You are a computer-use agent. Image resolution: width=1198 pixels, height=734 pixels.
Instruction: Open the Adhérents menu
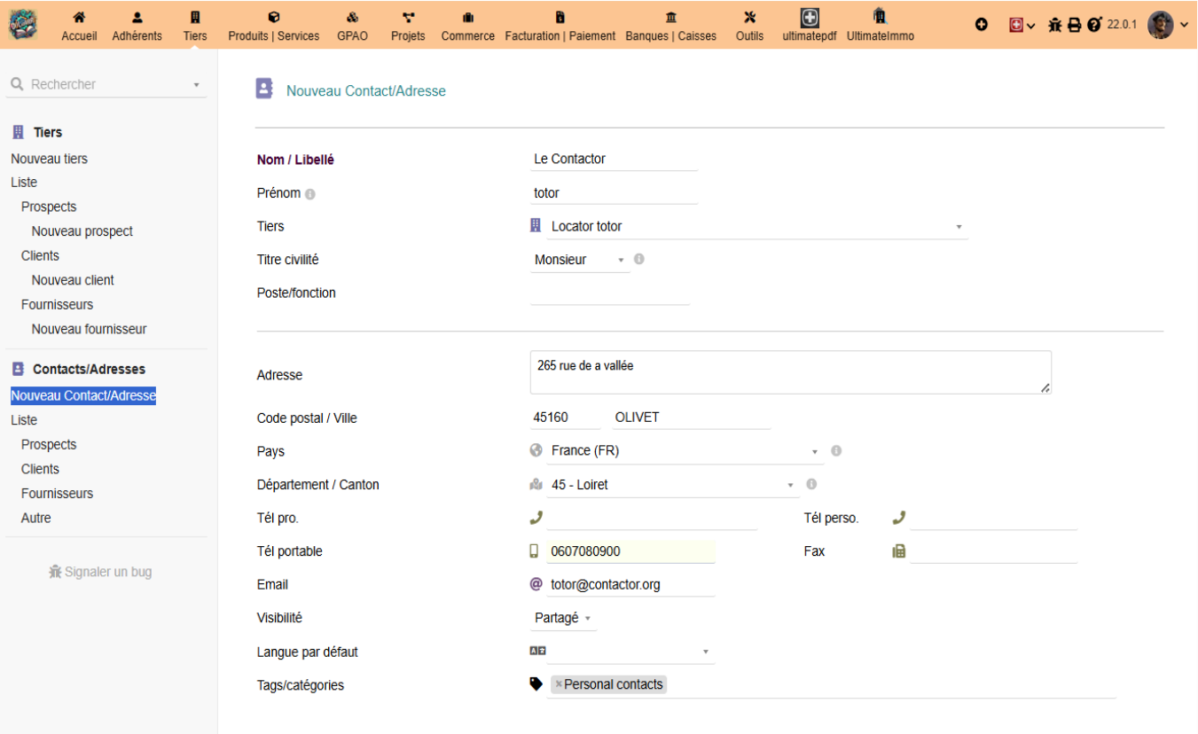(x=137, y=26)
